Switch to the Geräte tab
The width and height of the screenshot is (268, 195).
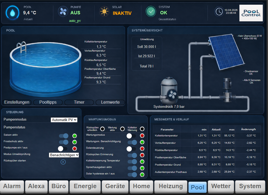[115, 186]
